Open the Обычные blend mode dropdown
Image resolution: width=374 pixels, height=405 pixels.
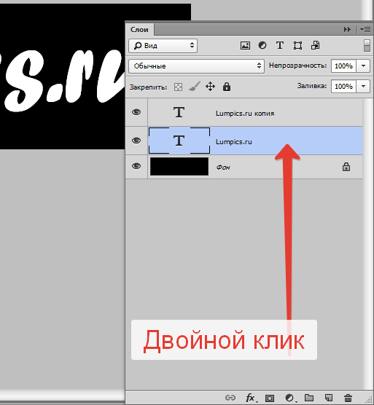point(196,66)
